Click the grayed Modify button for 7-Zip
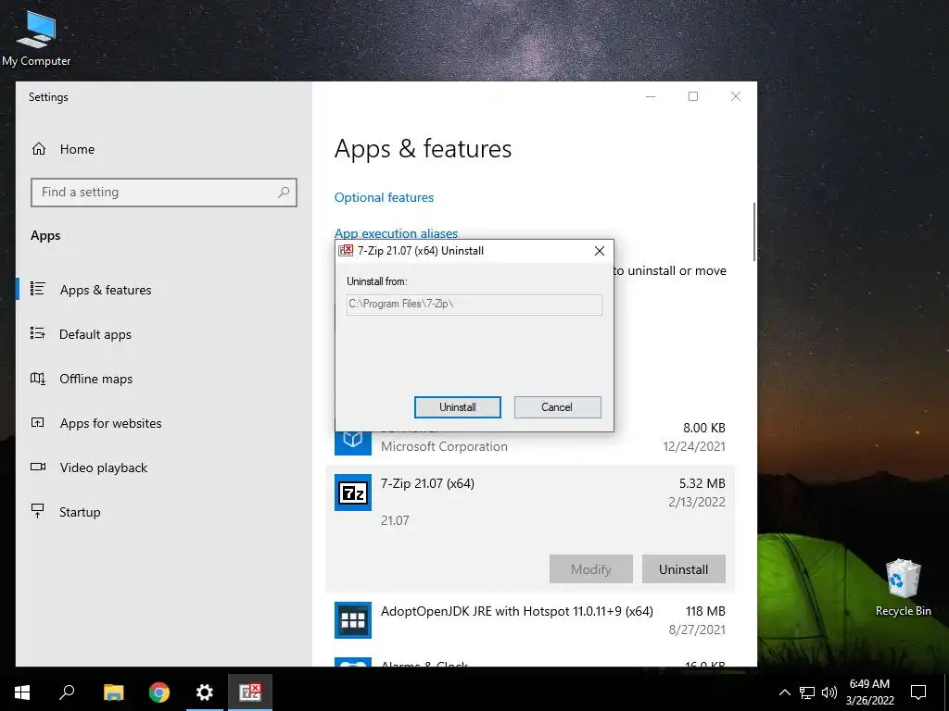Viewport: 949px width, 711px height. [x=590, y=569]
